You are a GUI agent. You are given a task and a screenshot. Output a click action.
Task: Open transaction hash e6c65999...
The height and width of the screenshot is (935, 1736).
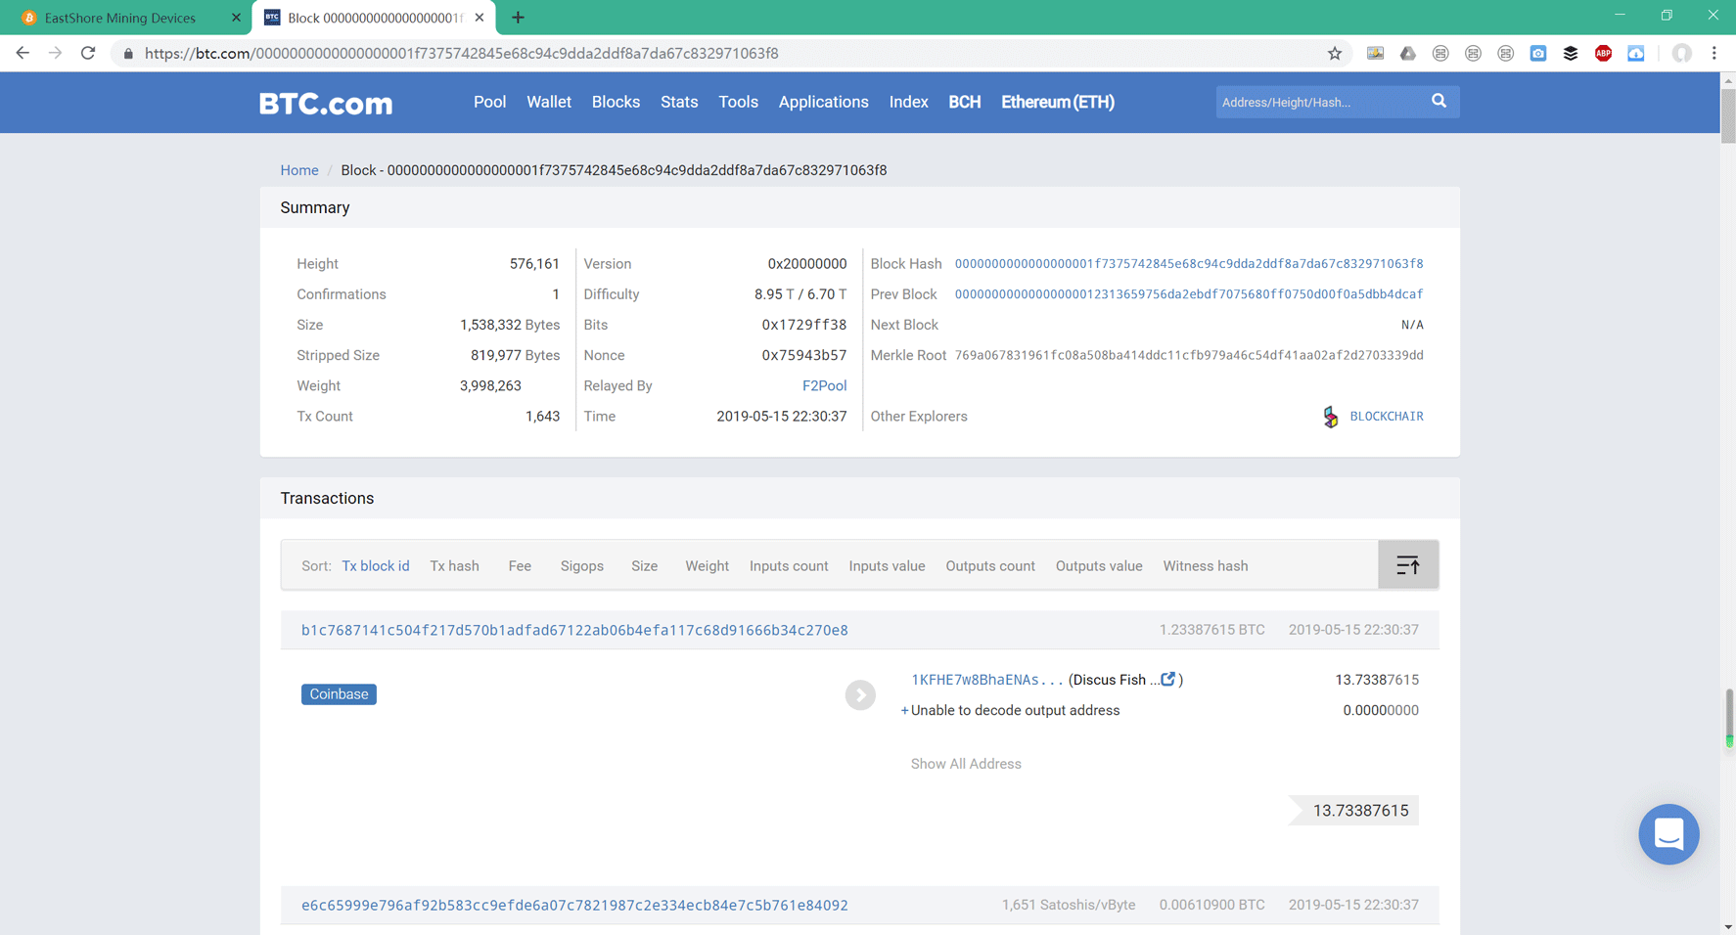click(x=574, y=906)
